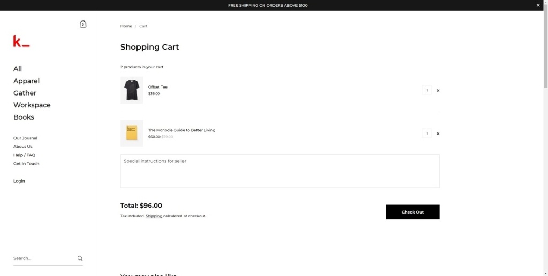Viewport: 548px width, 276px height.
Task: Browse the Books category
Action: click(24, 117)
